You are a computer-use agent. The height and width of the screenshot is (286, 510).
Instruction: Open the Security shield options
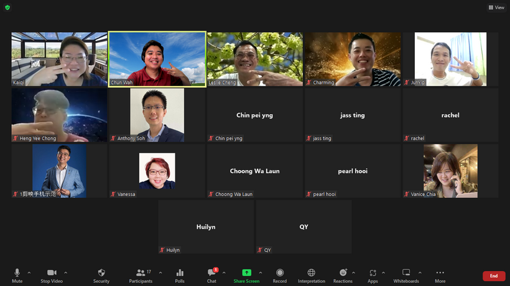pyautogui.click(x=101, y=275)
